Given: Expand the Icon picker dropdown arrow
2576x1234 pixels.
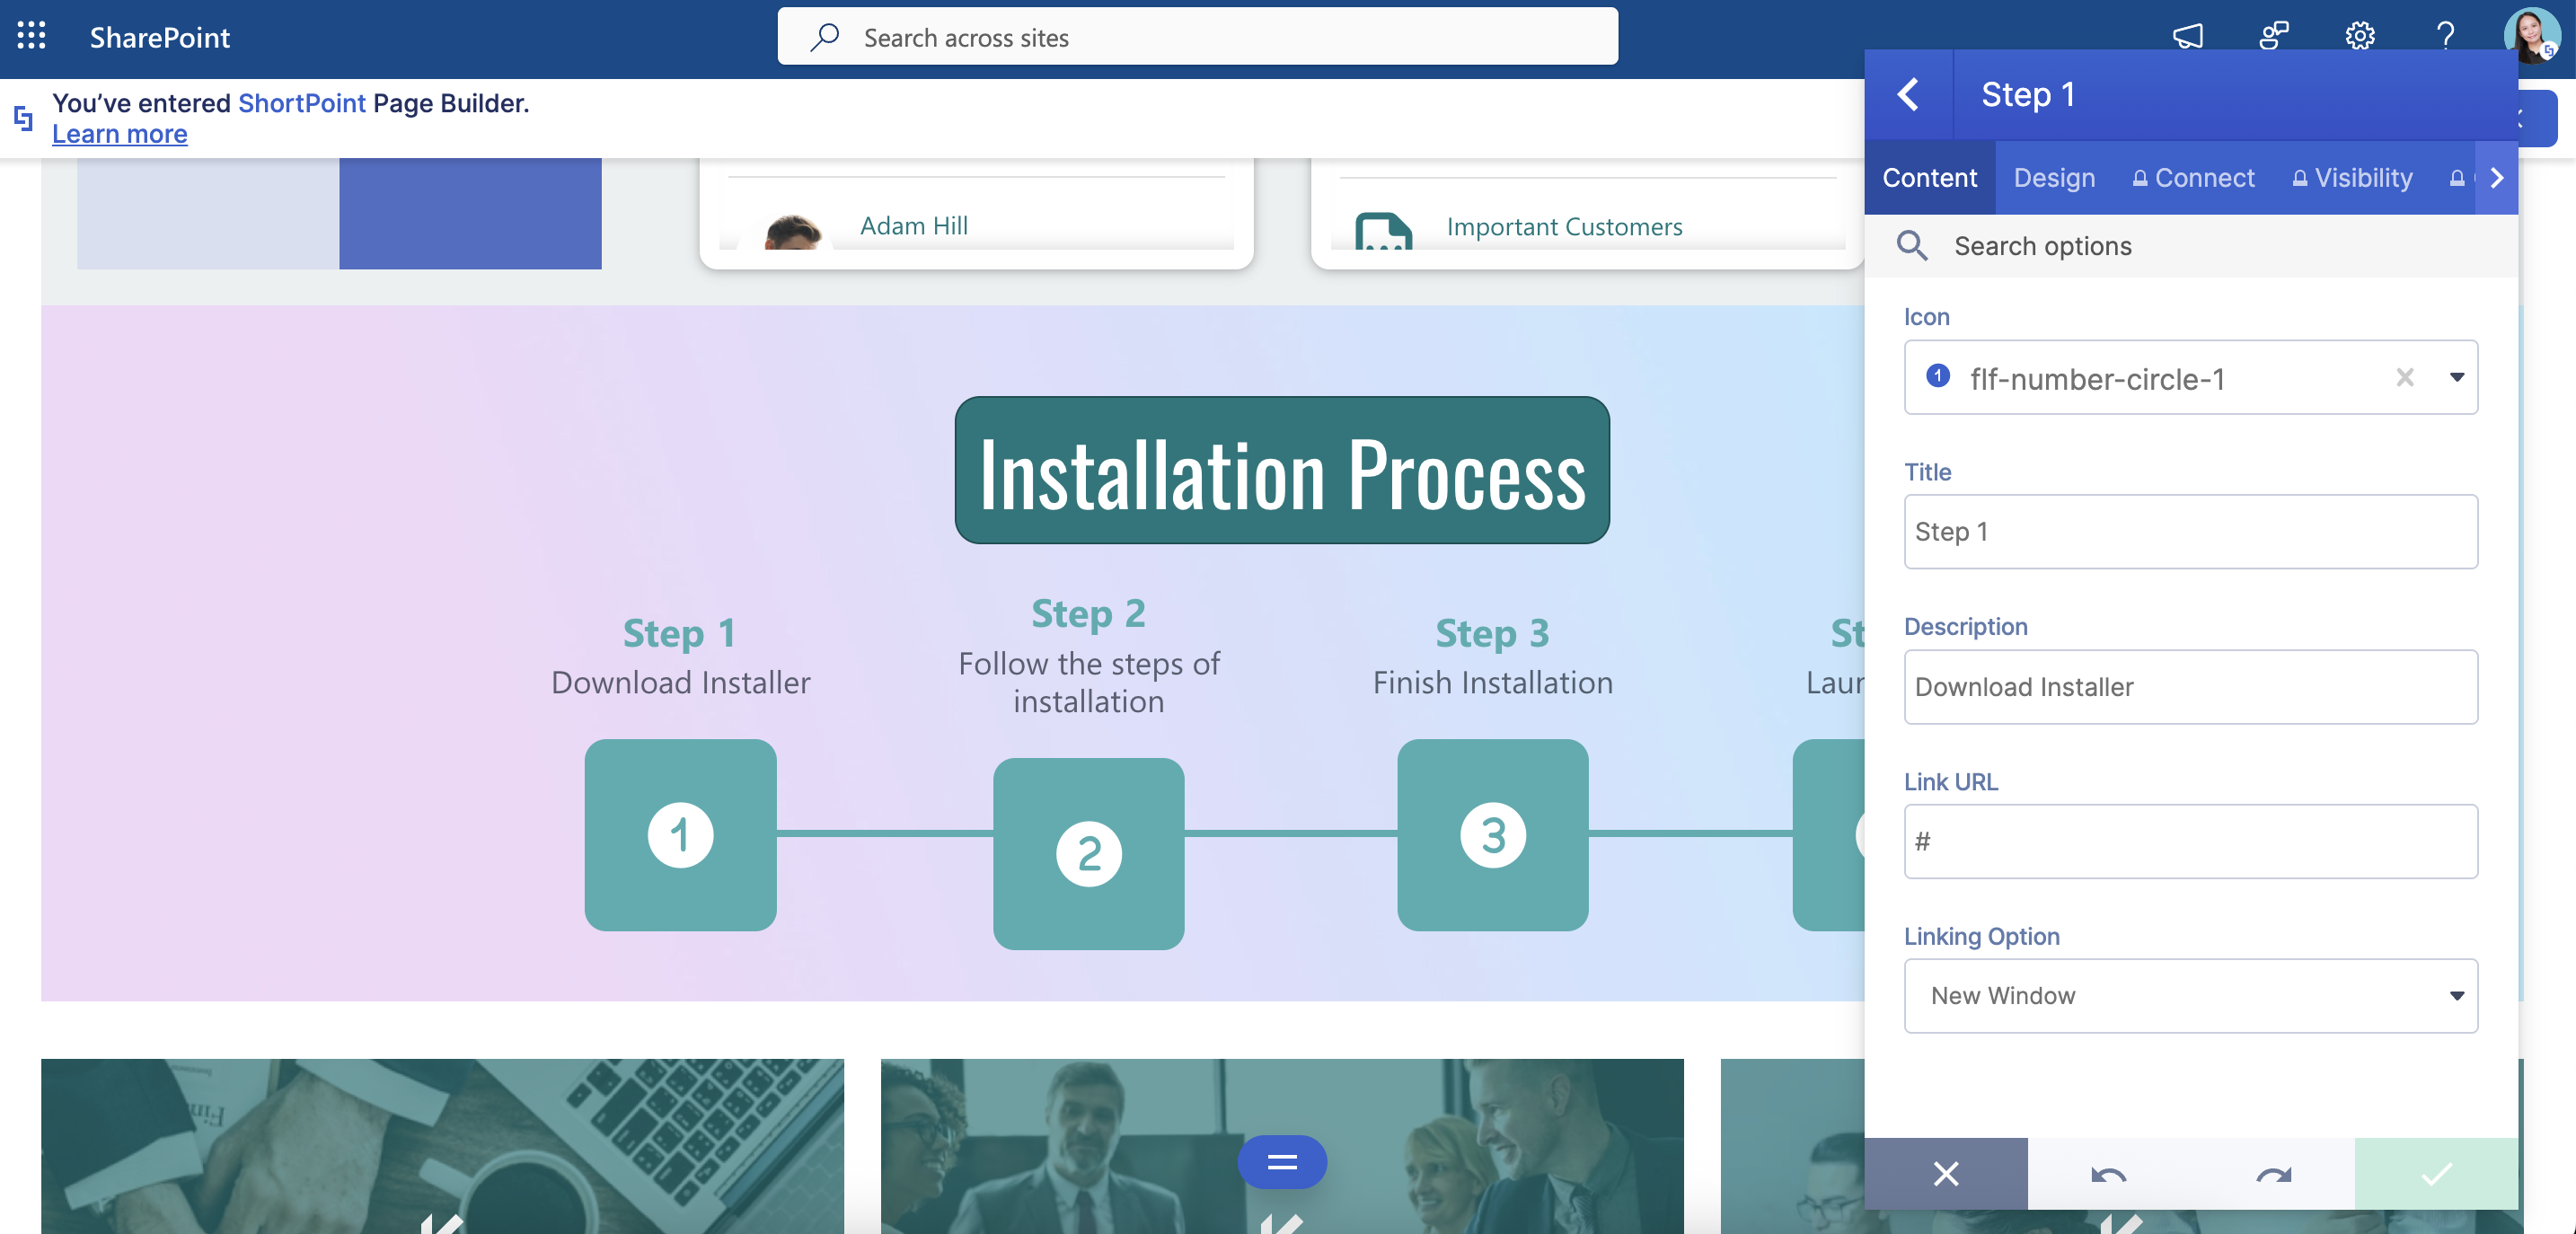Looking at the screenshot, I should click(2456, 377).
